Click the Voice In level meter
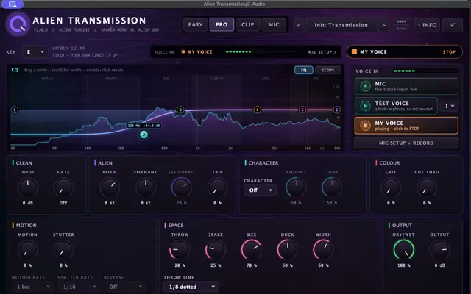 point(425,71)
